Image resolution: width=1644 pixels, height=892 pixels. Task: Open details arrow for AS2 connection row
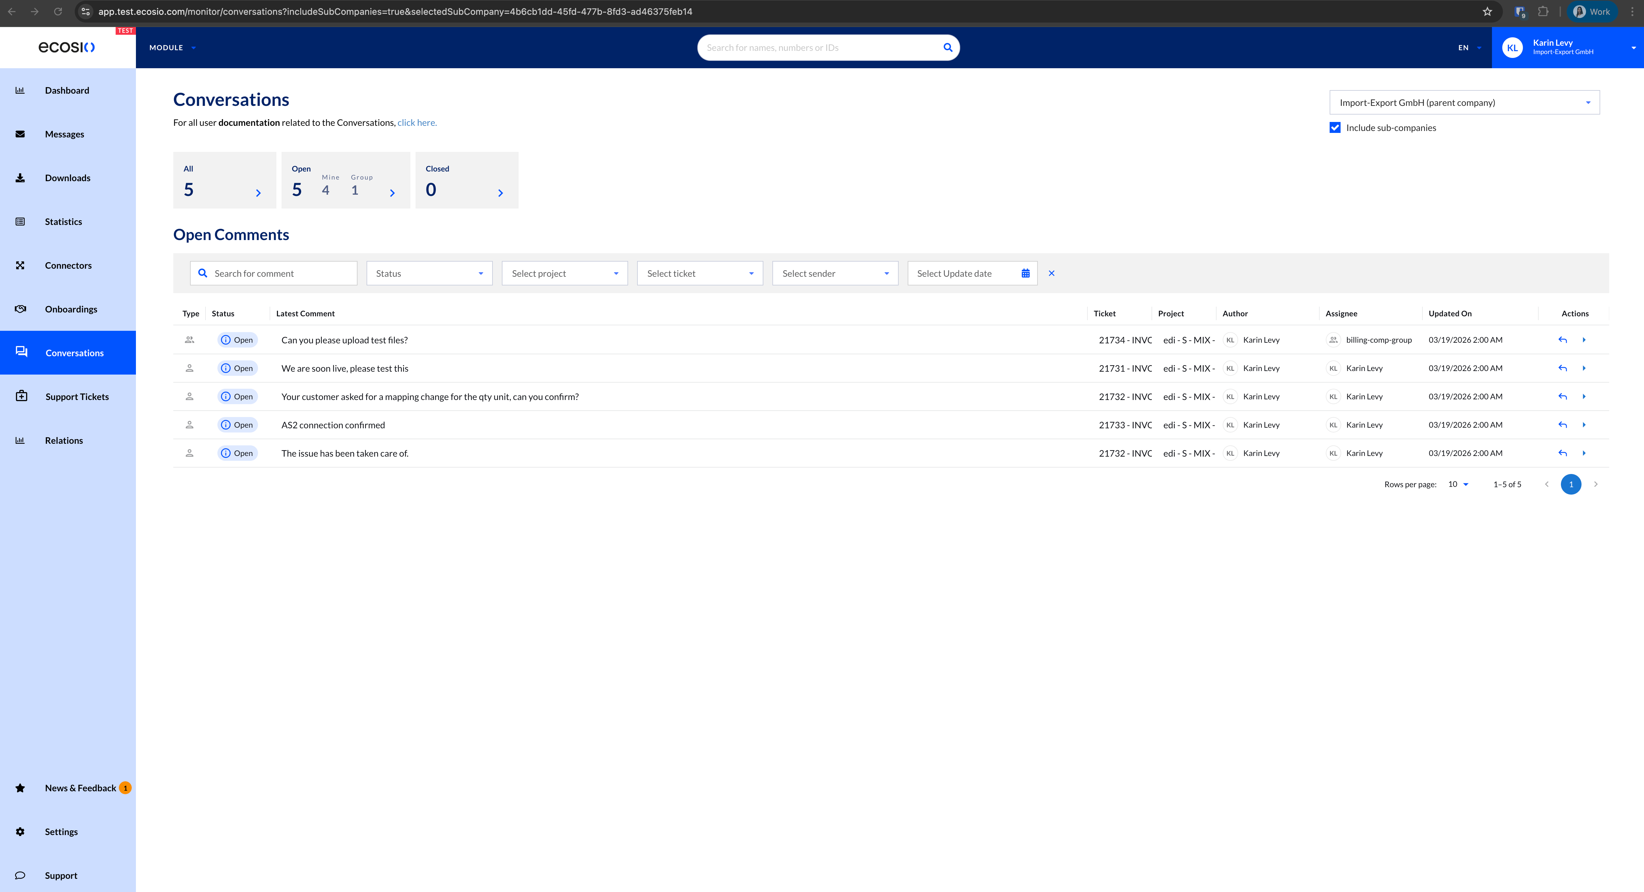(1584, 425)
